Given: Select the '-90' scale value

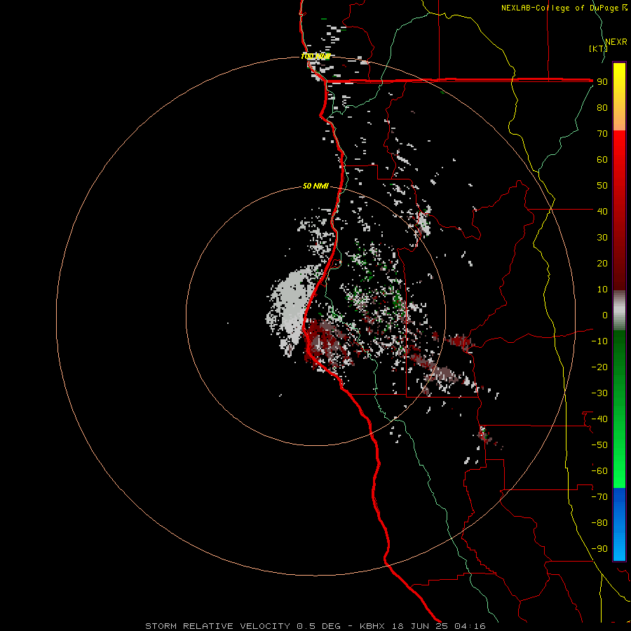Looking at the screenshot, I should click(599, 549).
